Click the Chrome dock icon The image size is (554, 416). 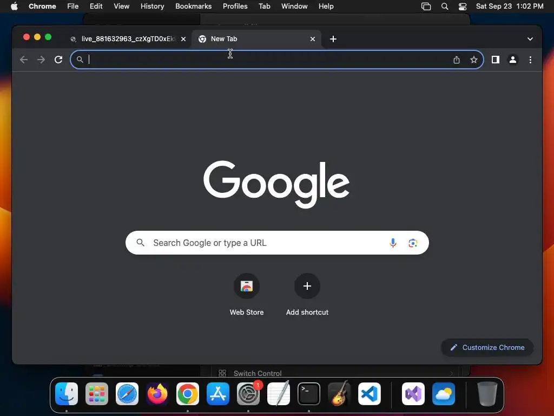(x=188, y=394)
